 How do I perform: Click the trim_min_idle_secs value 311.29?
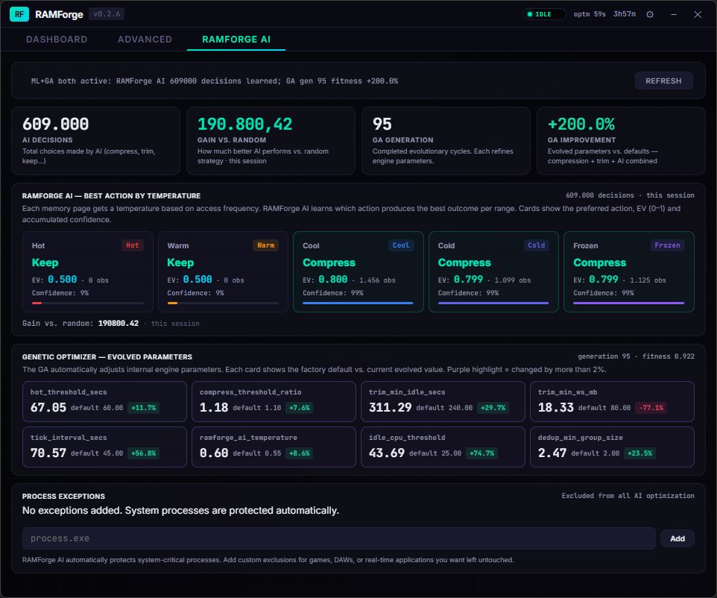(390, 407)
